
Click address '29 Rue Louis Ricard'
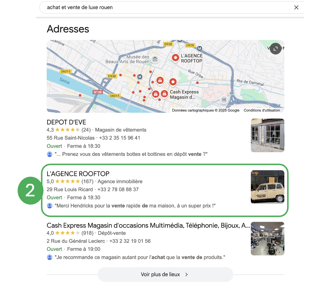(x=70, y=190)
